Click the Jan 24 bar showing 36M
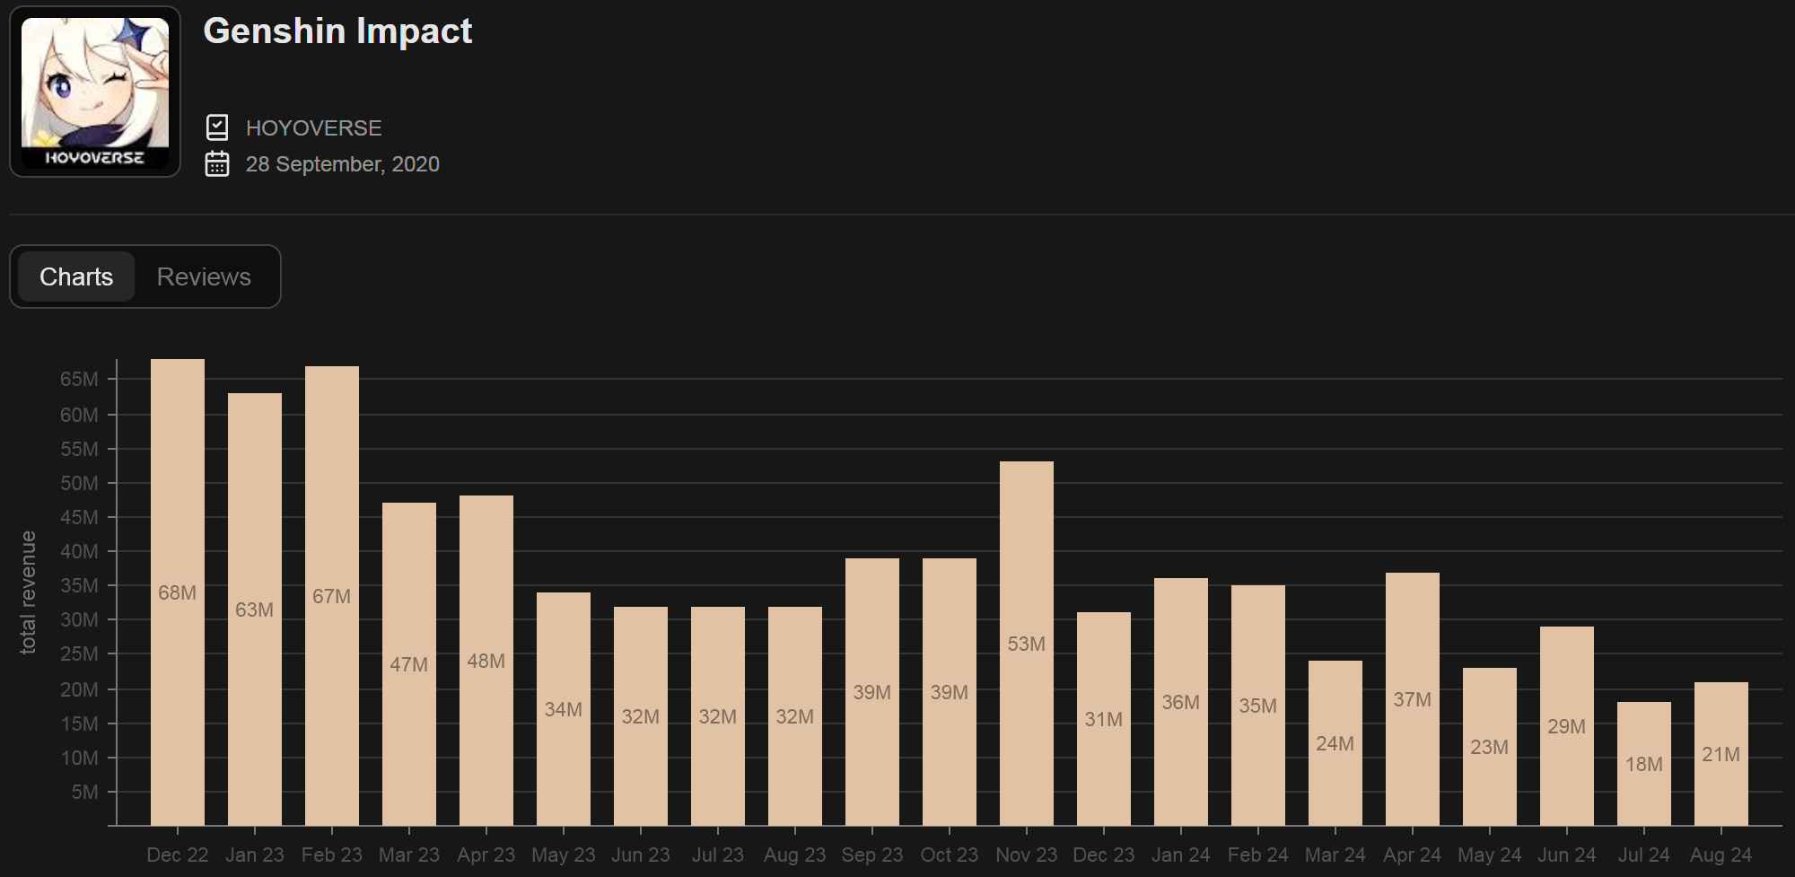Viewport: 1795px width, 877px height. [x=1181, y=702]
